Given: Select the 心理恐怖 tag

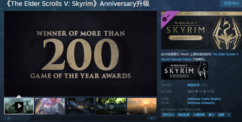Looking at the screenshot, I should tap(199, 115).
